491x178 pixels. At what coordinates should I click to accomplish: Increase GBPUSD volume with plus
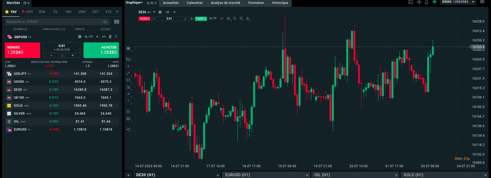(73, 55)
